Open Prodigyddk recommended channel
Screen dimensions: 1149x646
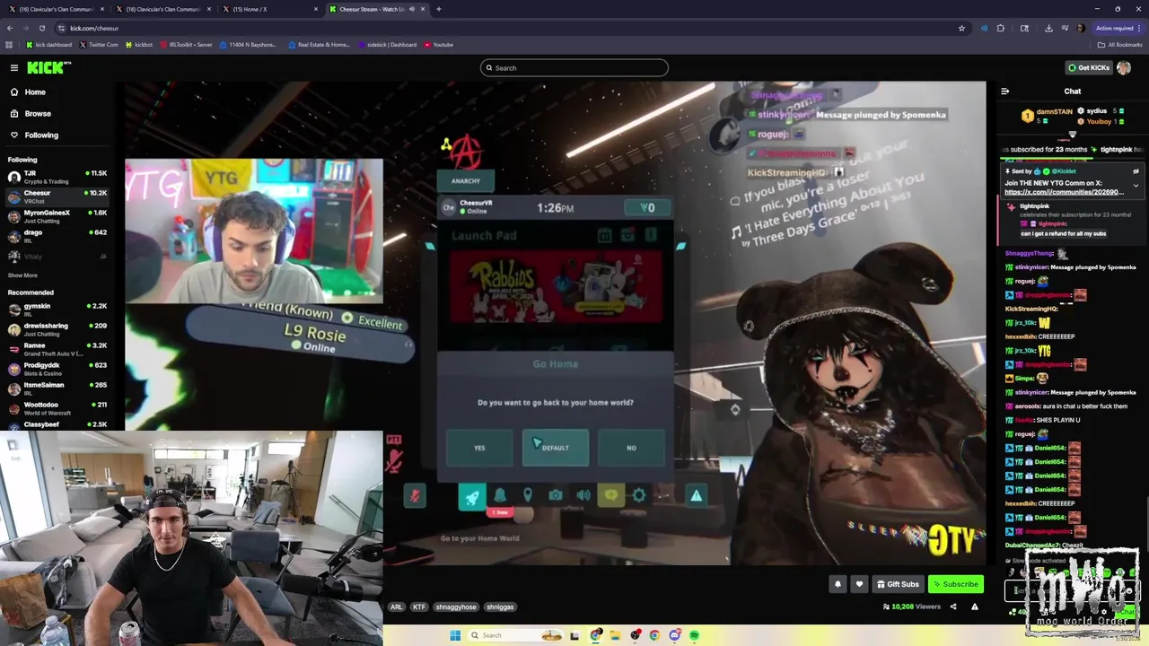57,369
